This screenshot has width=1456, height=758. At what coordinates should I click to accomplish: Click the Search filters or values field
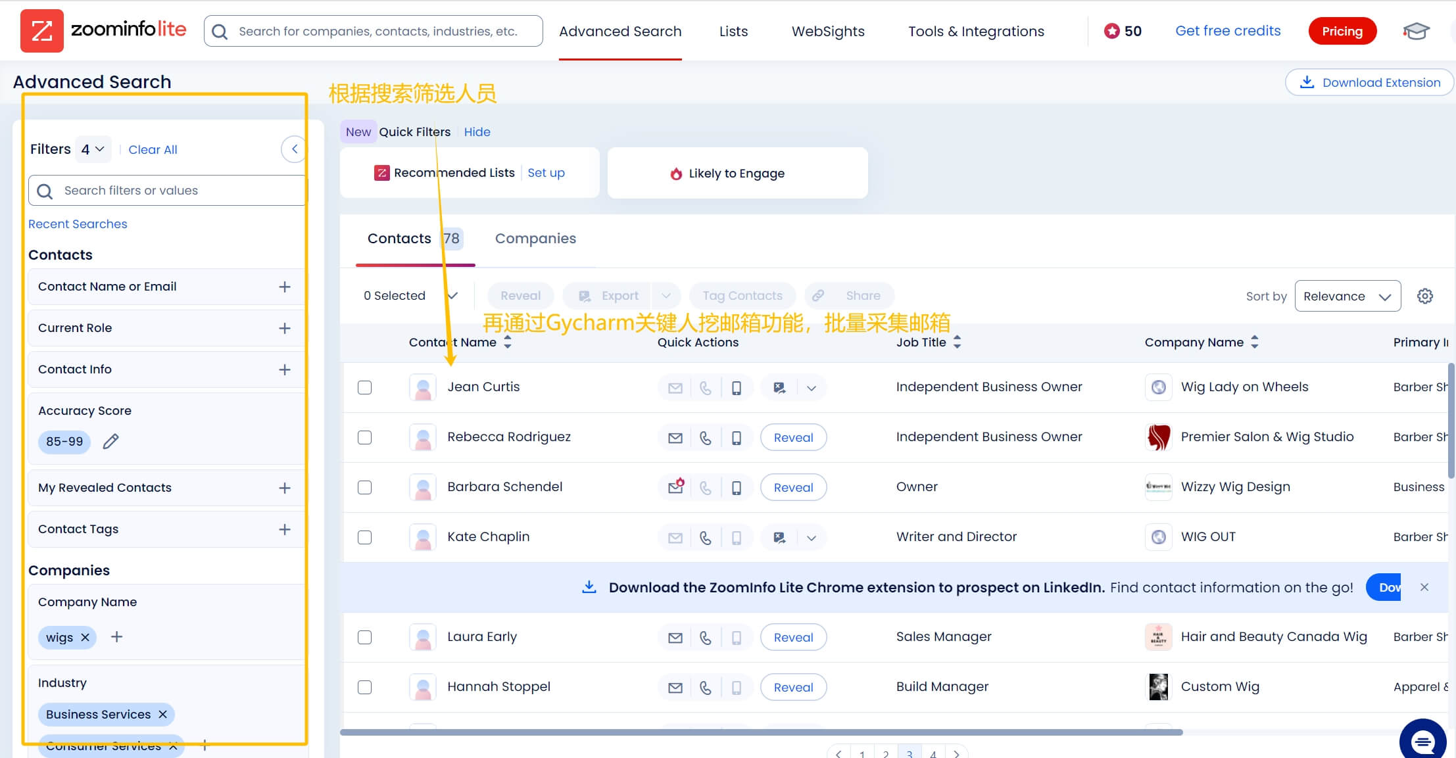[167, 190]
